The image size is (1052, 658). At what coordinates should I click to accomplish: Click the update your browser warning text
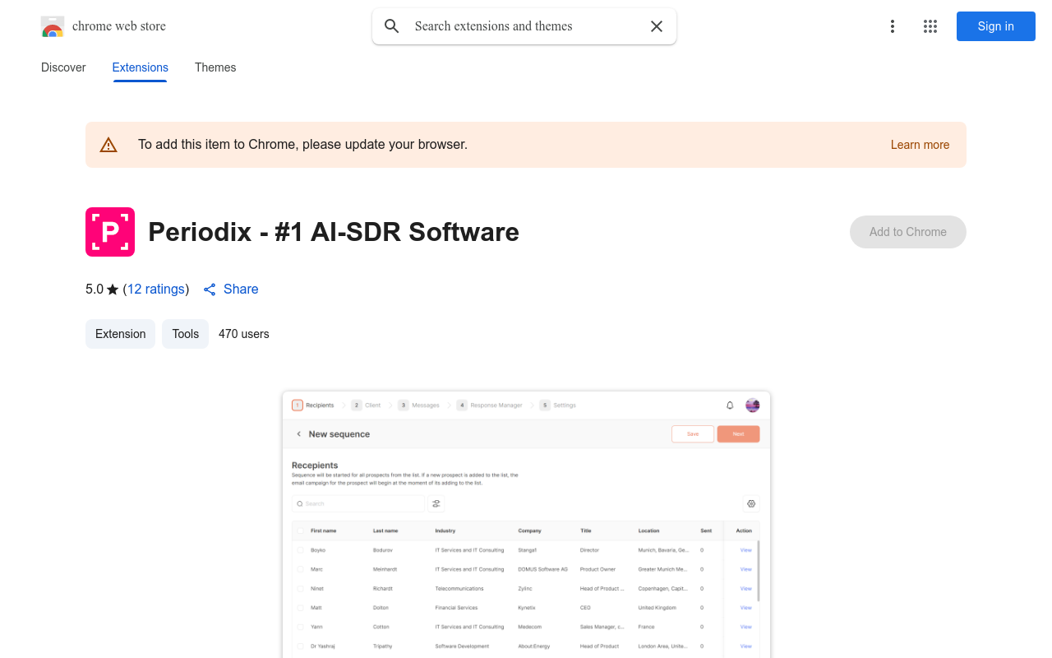pyautogui.click(x=302, y=145)
